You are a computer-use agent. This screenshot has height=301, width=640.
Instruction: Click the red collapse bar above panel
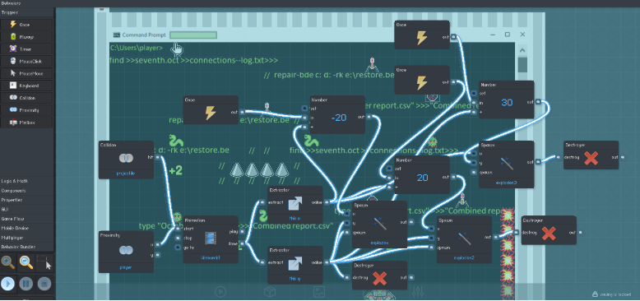click(x=102, y=9)
